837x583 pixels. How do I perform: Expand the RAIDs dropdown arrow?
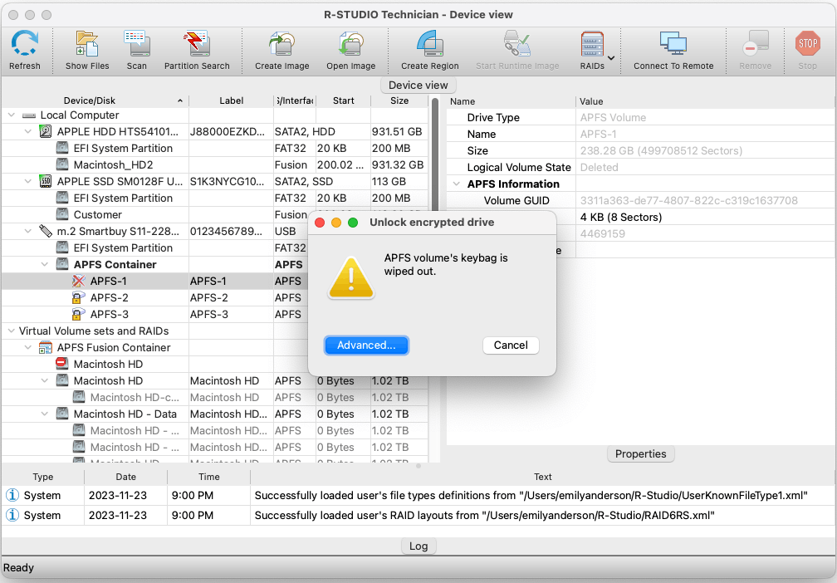[x=611, y=57]
